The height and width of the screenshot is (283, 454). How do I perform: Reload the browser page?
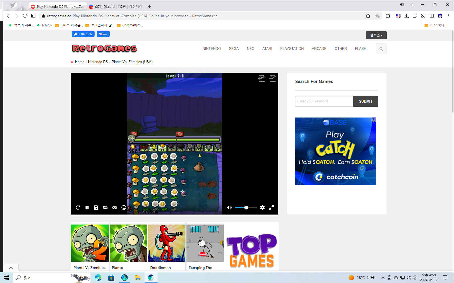tap(25, 16)
